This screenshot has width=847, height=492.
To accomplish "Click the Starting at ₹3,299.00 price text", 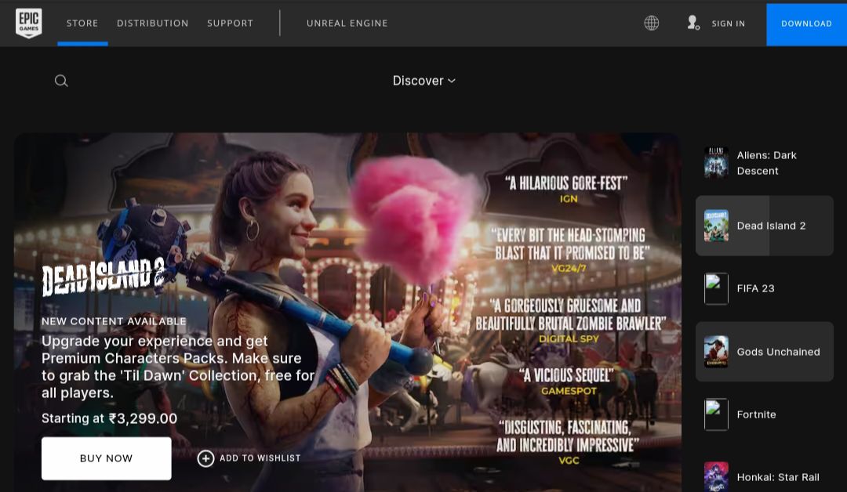I will click(x=109, y=418).
